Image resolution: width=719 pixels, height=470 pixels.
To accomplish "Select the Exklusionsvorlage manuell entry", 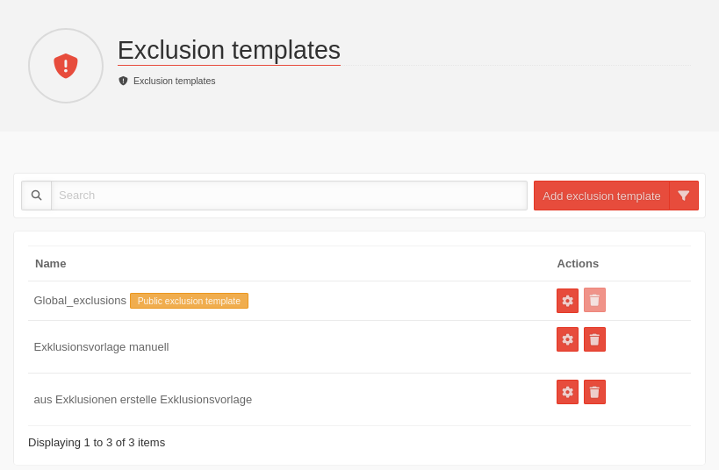I will click(x=101, y=346).
